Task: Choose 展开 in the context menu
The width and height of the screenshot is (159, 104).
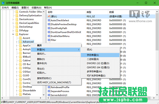Action: coord(56,46)
